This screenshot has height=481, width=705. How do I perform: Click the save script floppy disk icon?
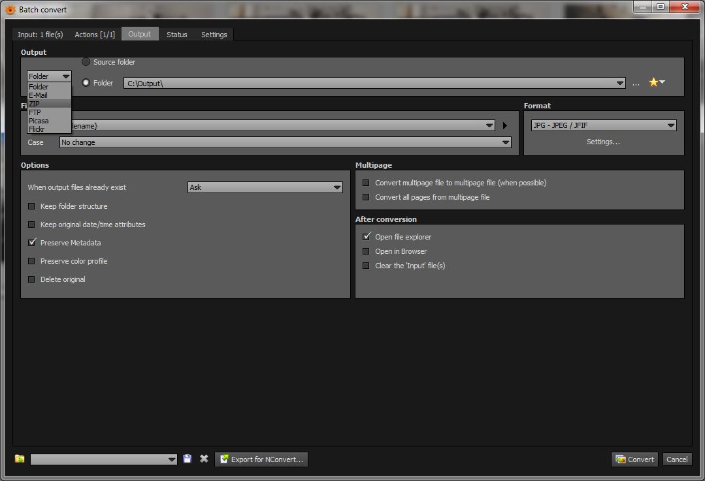[x=188, y=459]
